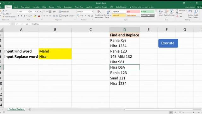Open the Formulas ribbon tab
Viewport: 202px width, 114px height.
pos(36,7)
